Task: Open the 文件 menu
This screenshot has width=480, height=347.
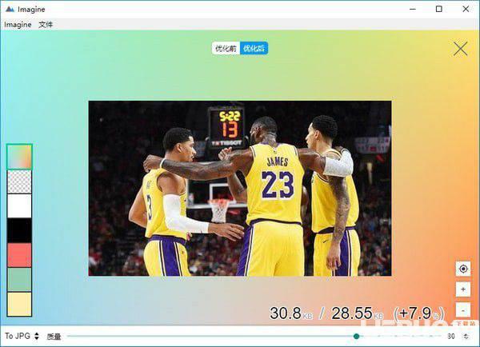Action: [46, 25]
